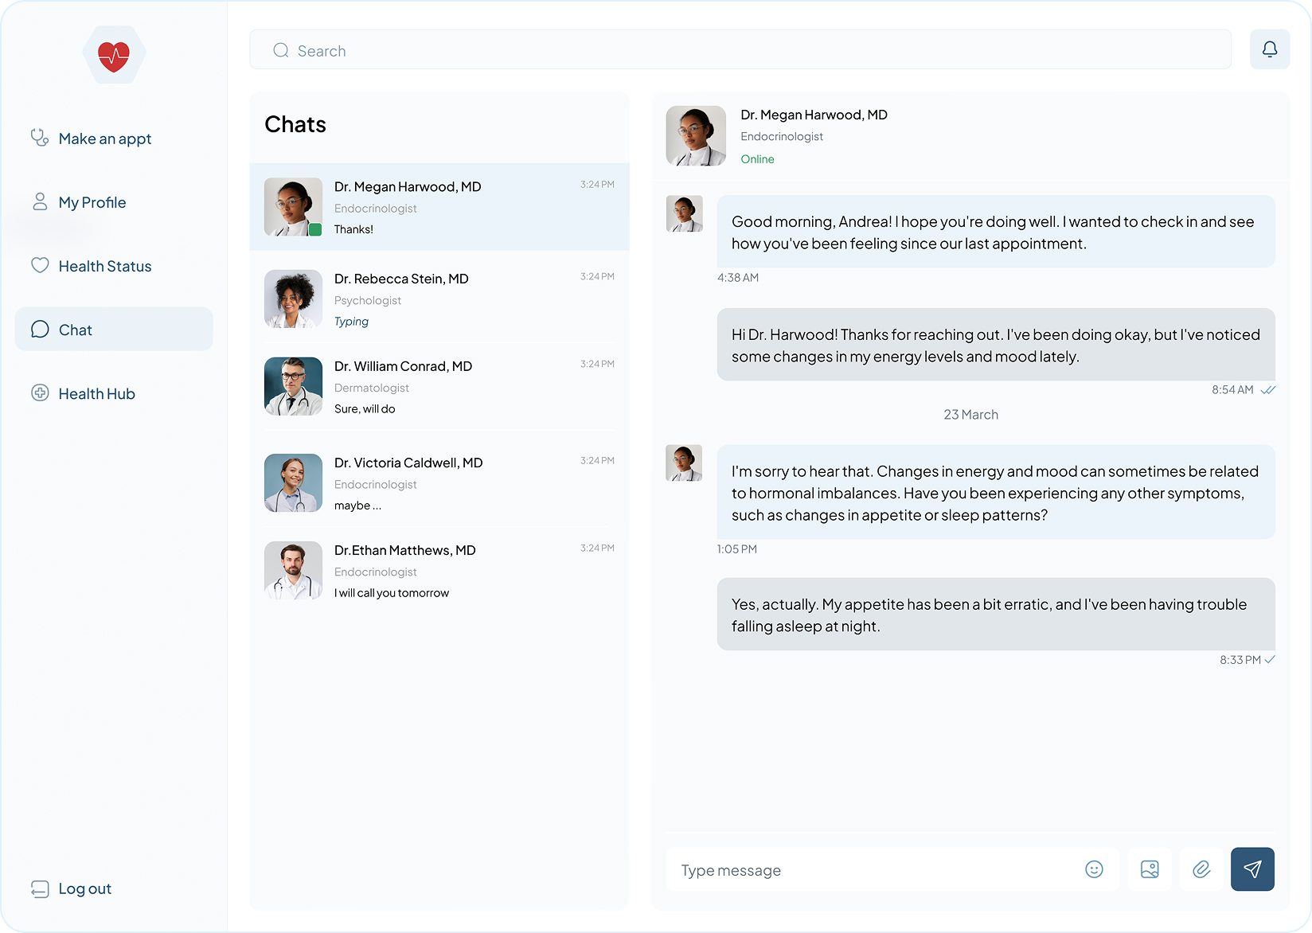Open the search magnifier icon

(280, 49)
